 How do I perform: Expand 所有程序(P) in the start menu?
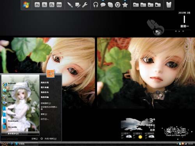point(20,134)
